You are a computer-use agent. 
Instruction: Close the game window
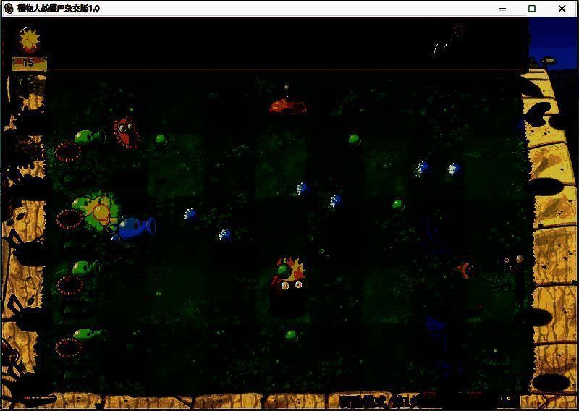coord(562,9)
